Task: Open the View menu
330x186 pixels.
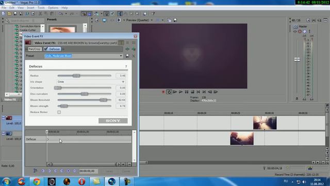Action: 21,8
